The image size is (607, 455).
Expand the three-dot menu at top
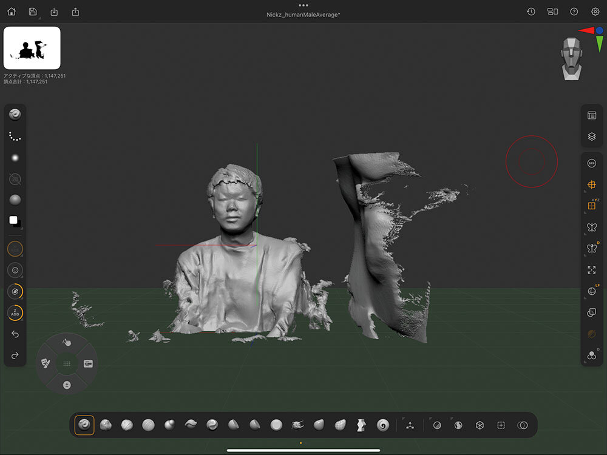(x=303, y=5)
